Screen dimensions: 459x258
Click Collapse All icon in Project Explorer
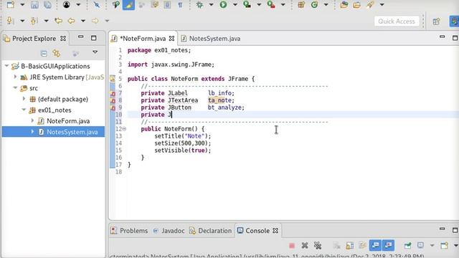(44, 53)
